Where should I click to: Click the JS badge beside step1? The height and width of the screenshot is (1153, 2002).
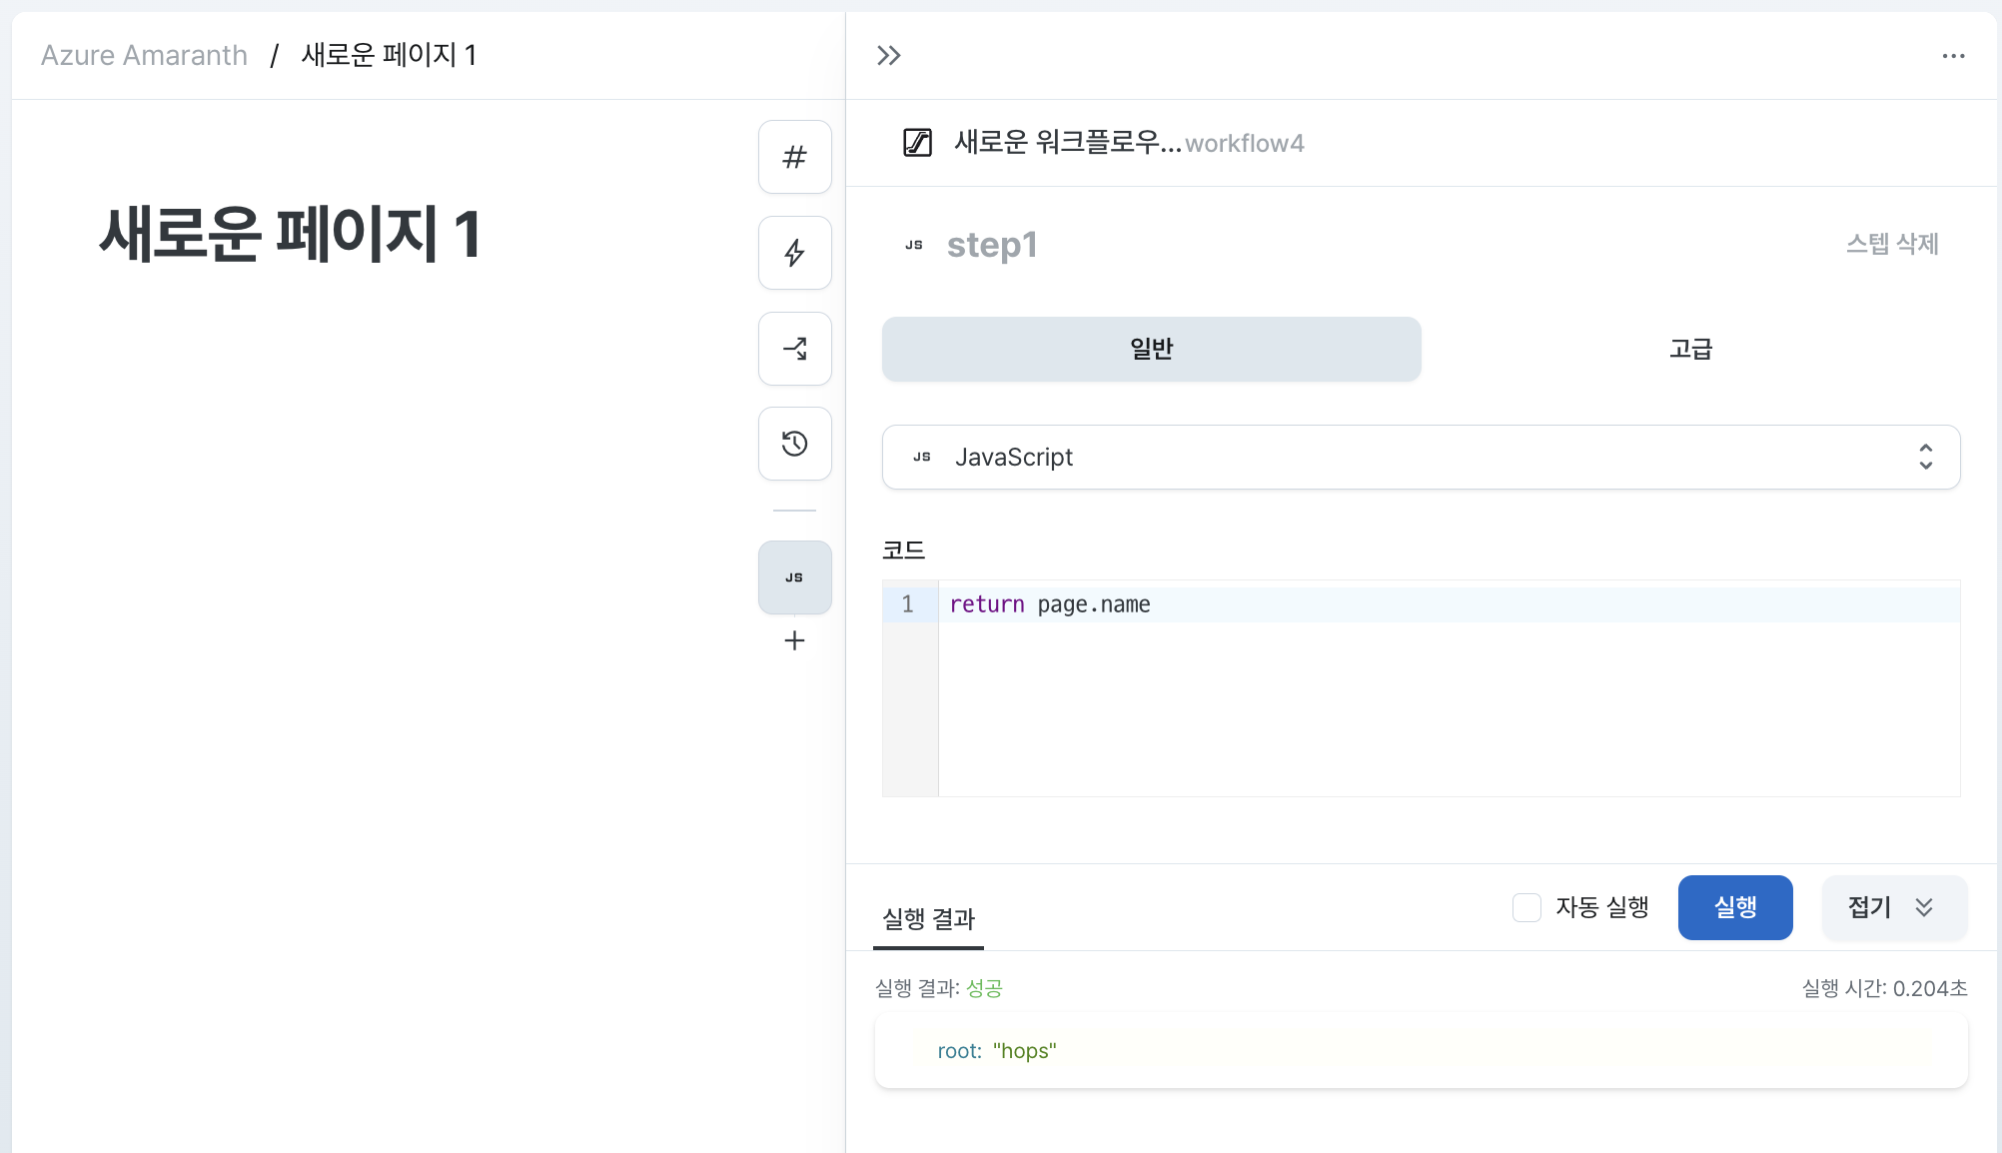click(914, 245)
